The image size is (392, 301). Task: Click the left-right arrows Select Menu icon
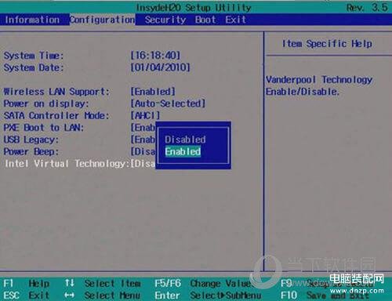coord(69,296)
